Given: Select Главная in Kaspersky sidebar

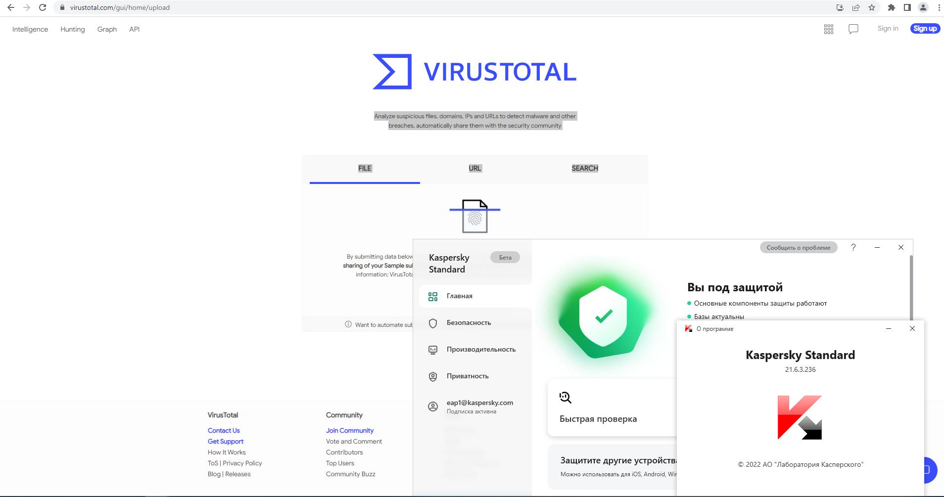Looking at the screenshot, I should click(x=475, y=296).
